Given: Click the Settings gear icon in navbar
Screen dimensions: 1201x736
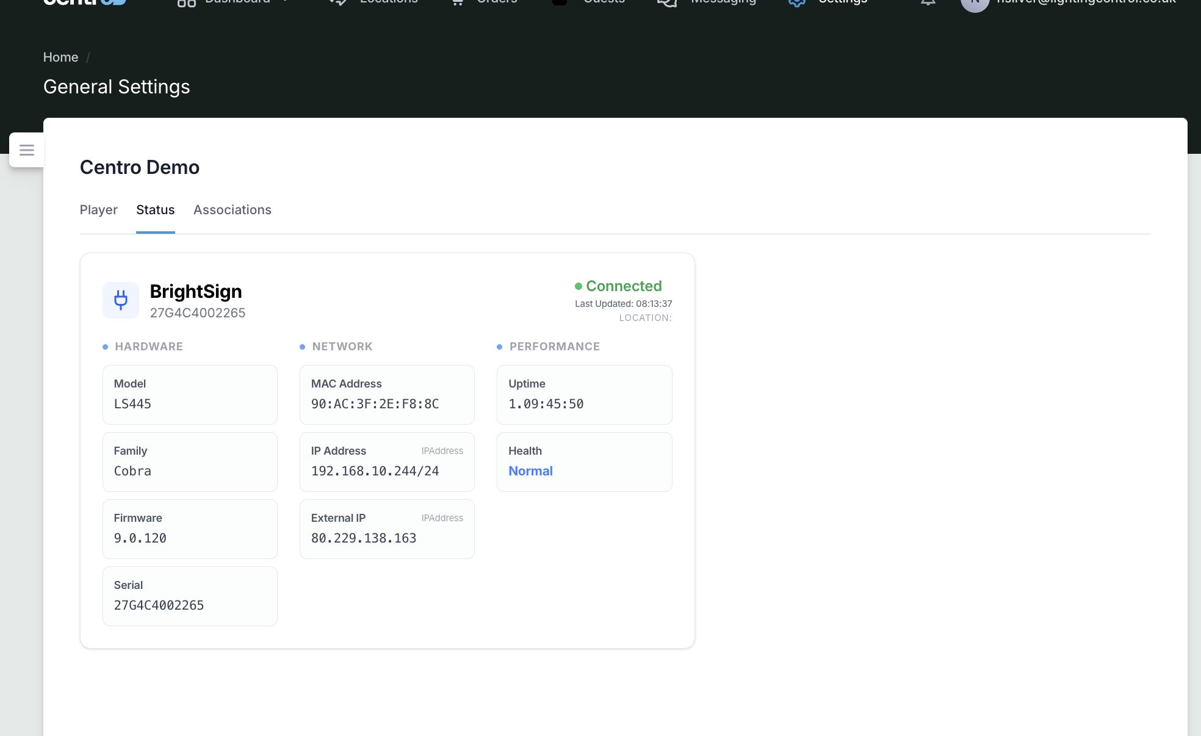Looking at the screenshot, I should (x=797, y=2).
